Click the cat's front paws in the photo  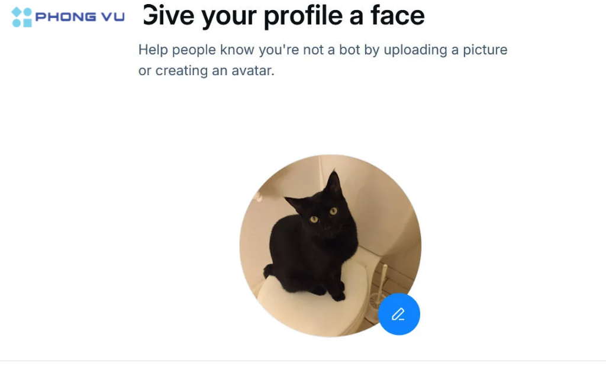[331, 291]
